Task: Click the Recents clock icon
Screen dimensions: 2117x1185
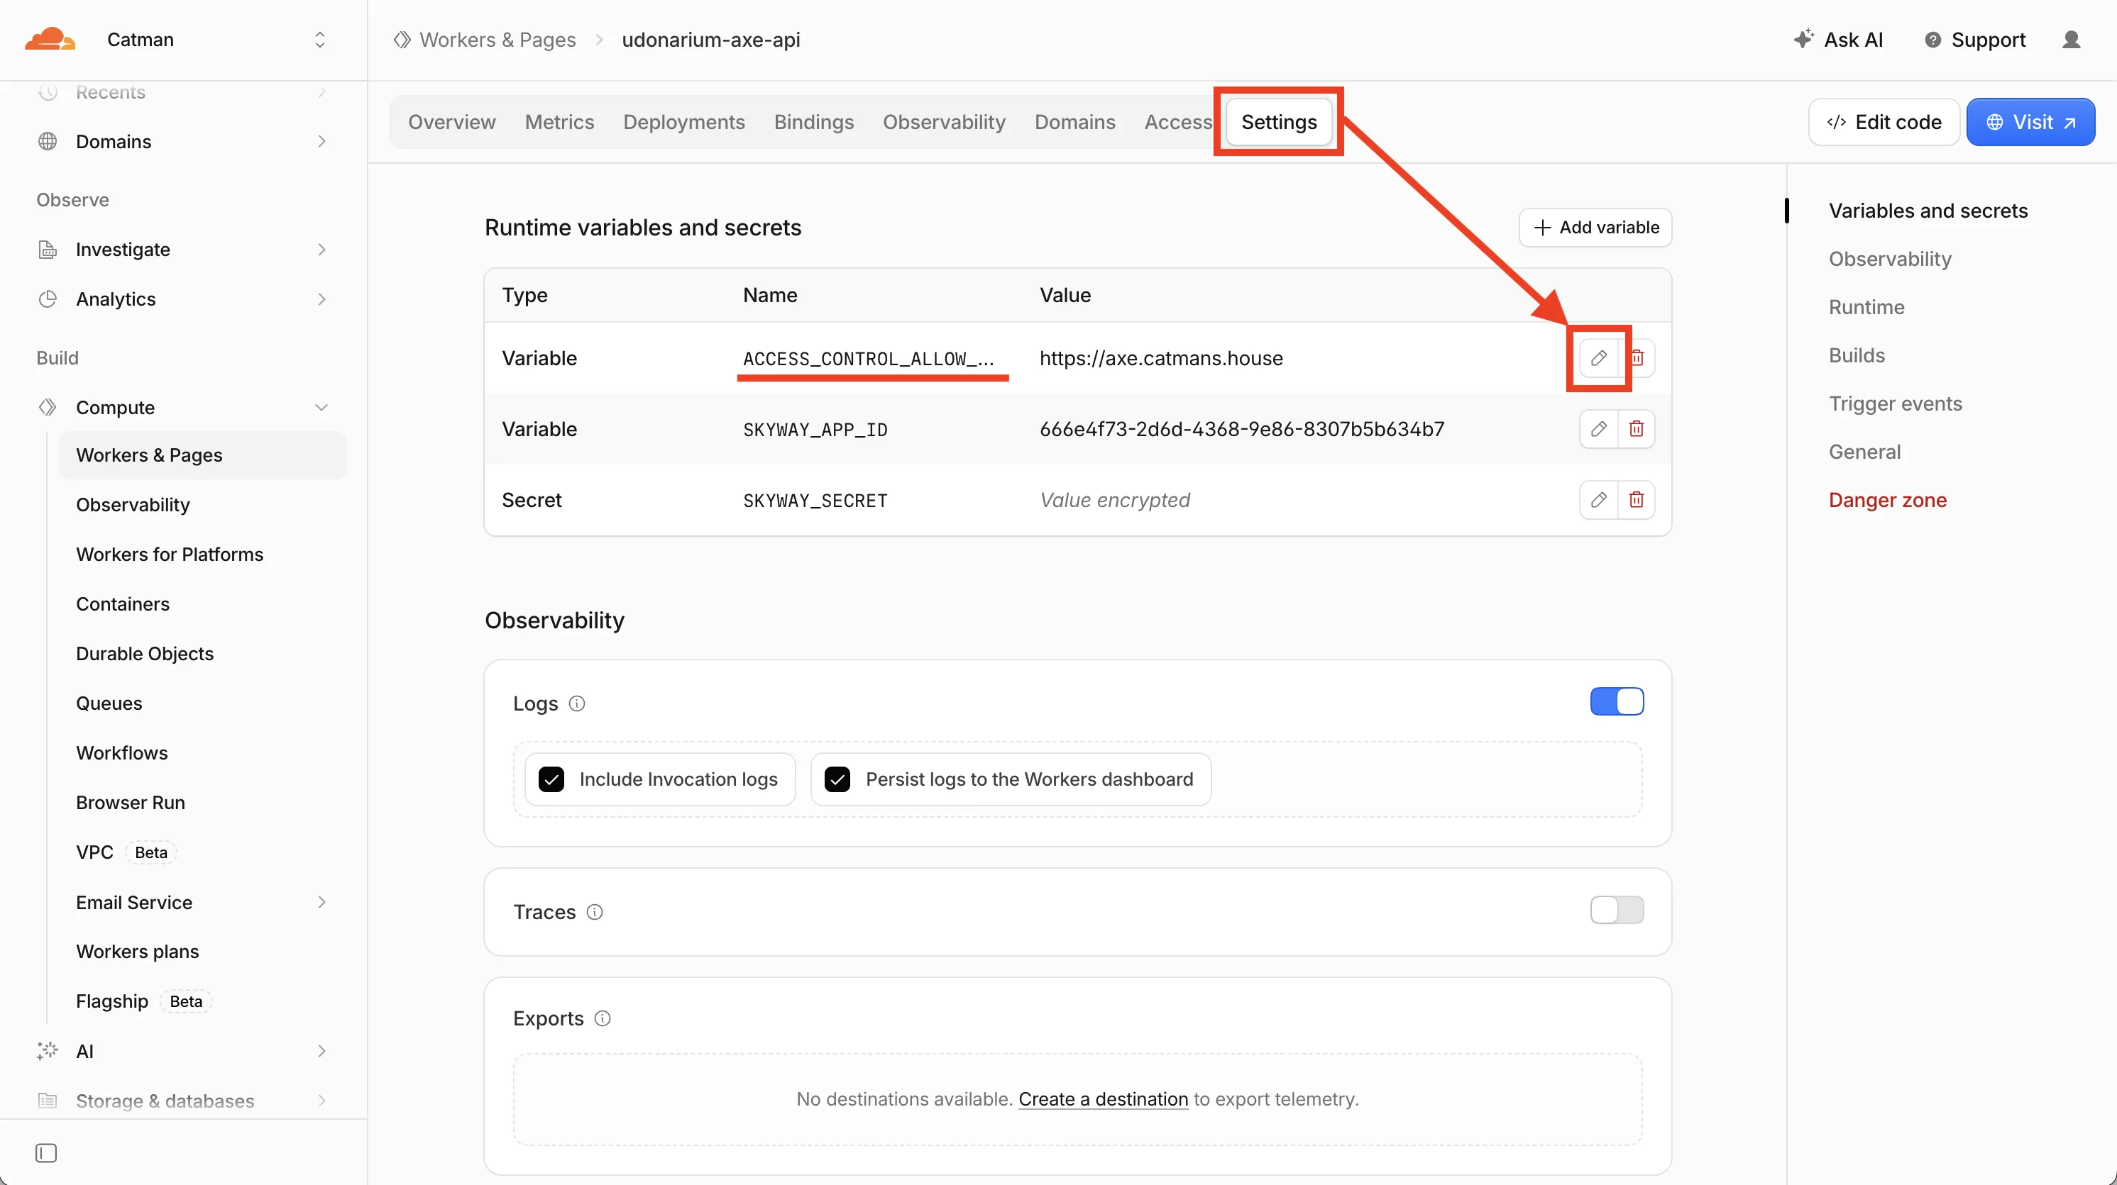Action: [x=48, y=92]
